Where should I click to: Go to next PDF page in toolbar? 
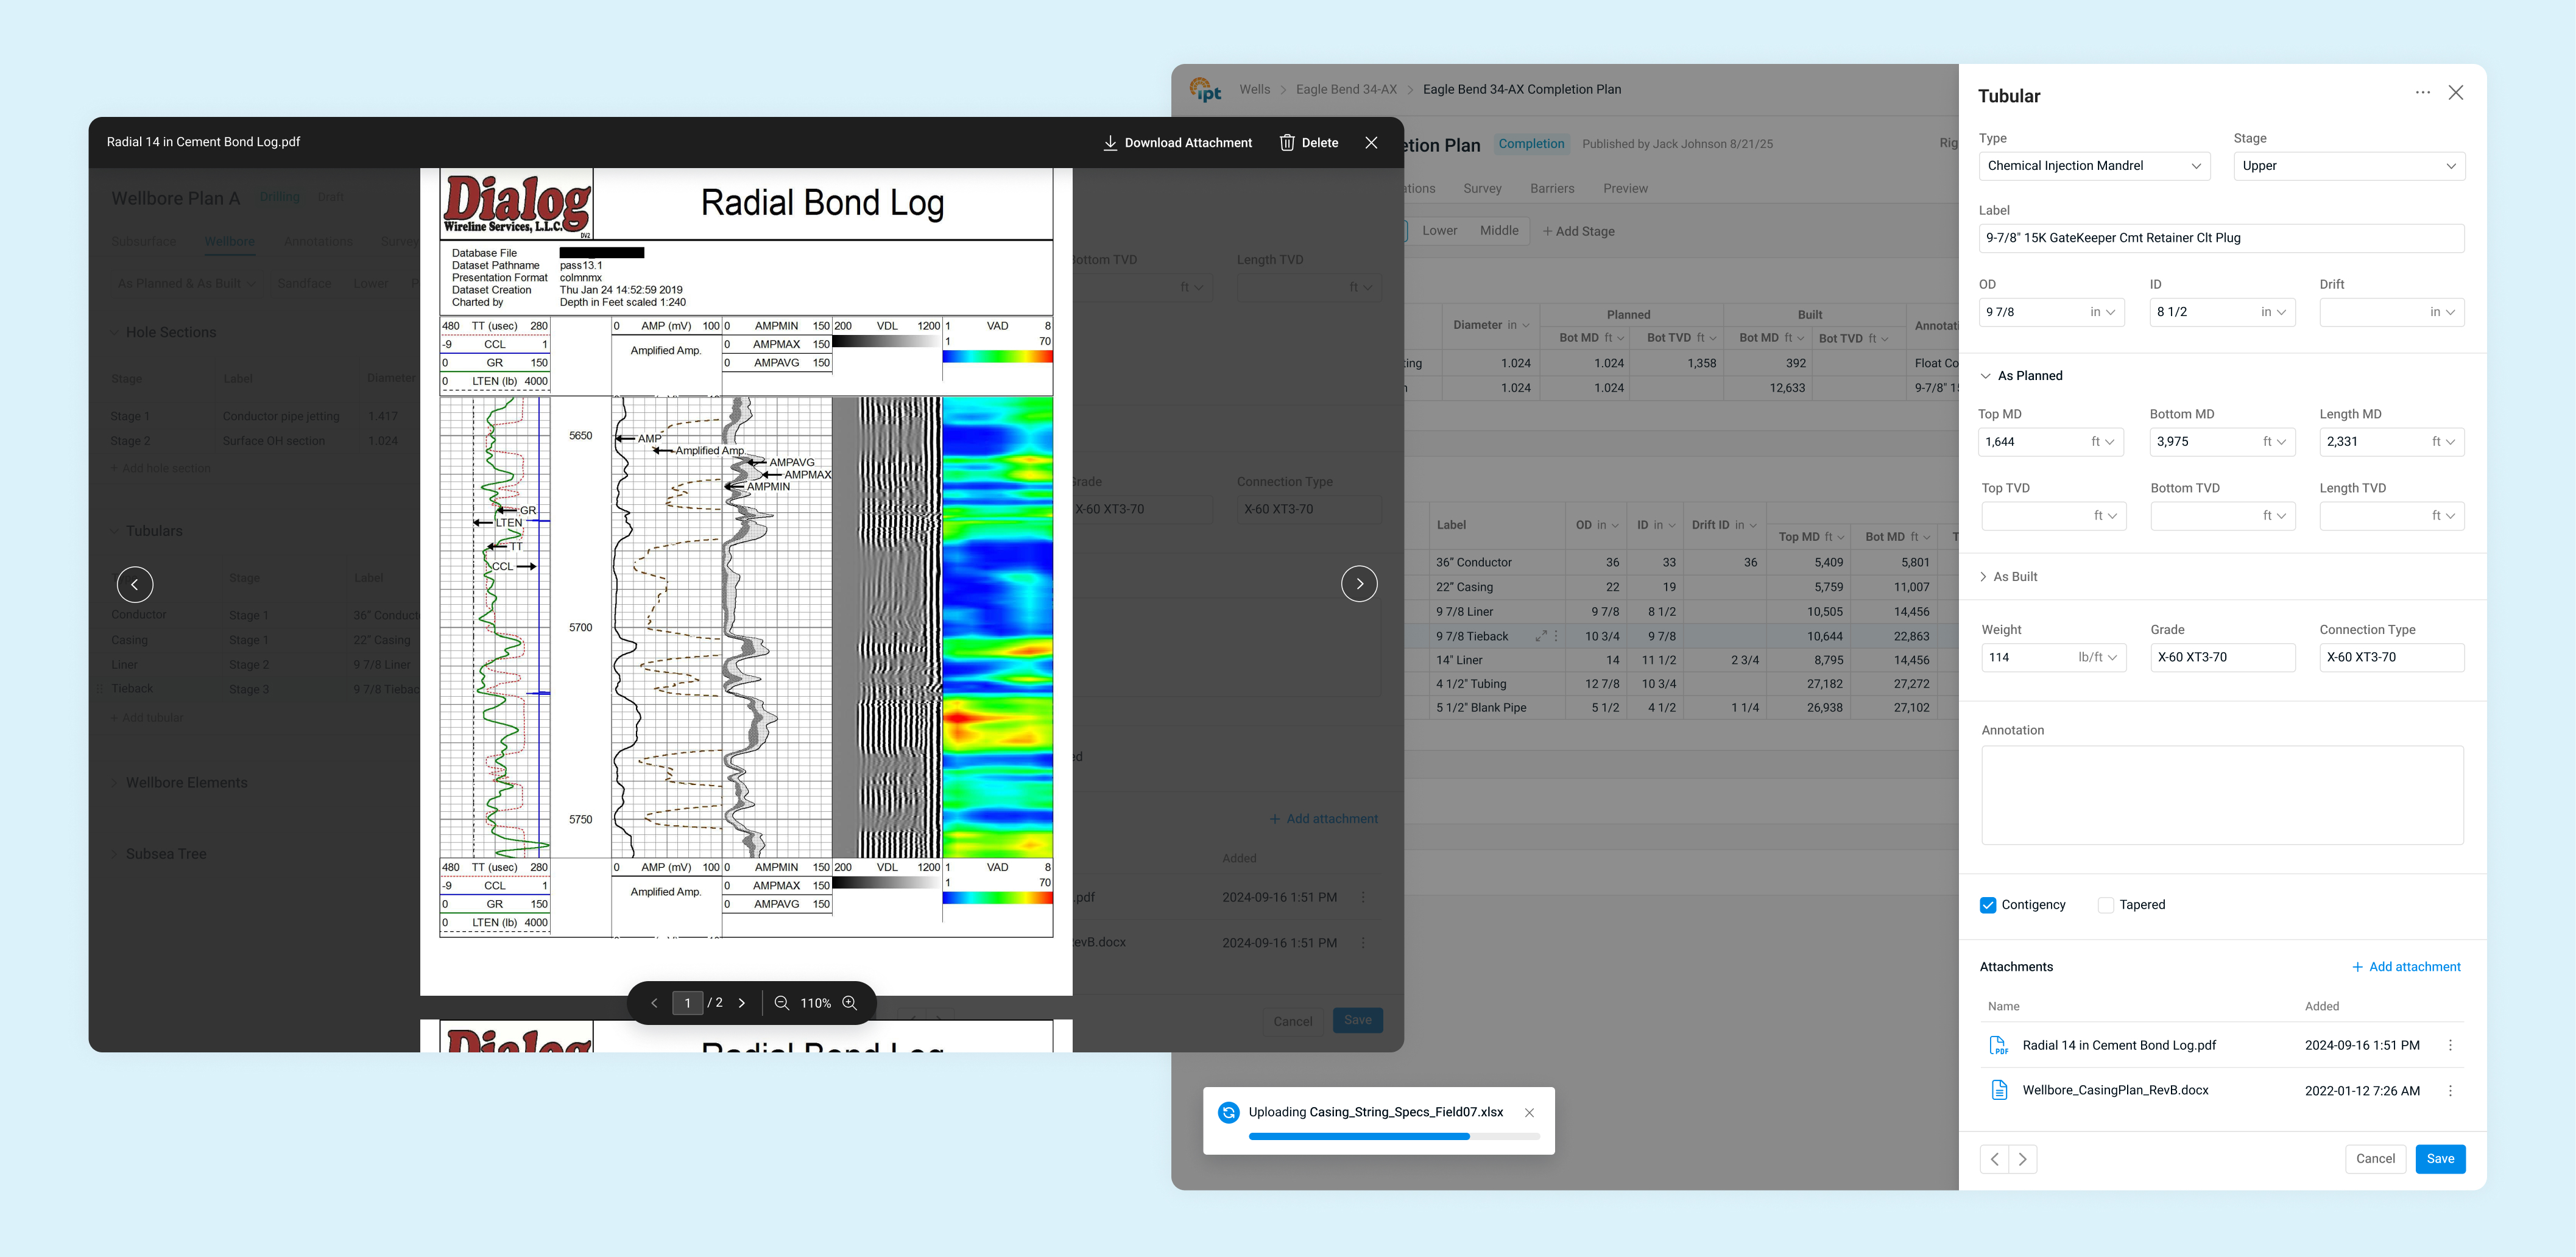point(741,1003)
